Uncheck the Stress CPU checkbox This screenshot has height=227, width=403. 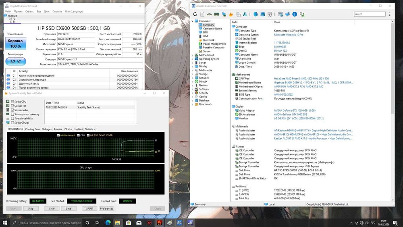coord(12,102)
